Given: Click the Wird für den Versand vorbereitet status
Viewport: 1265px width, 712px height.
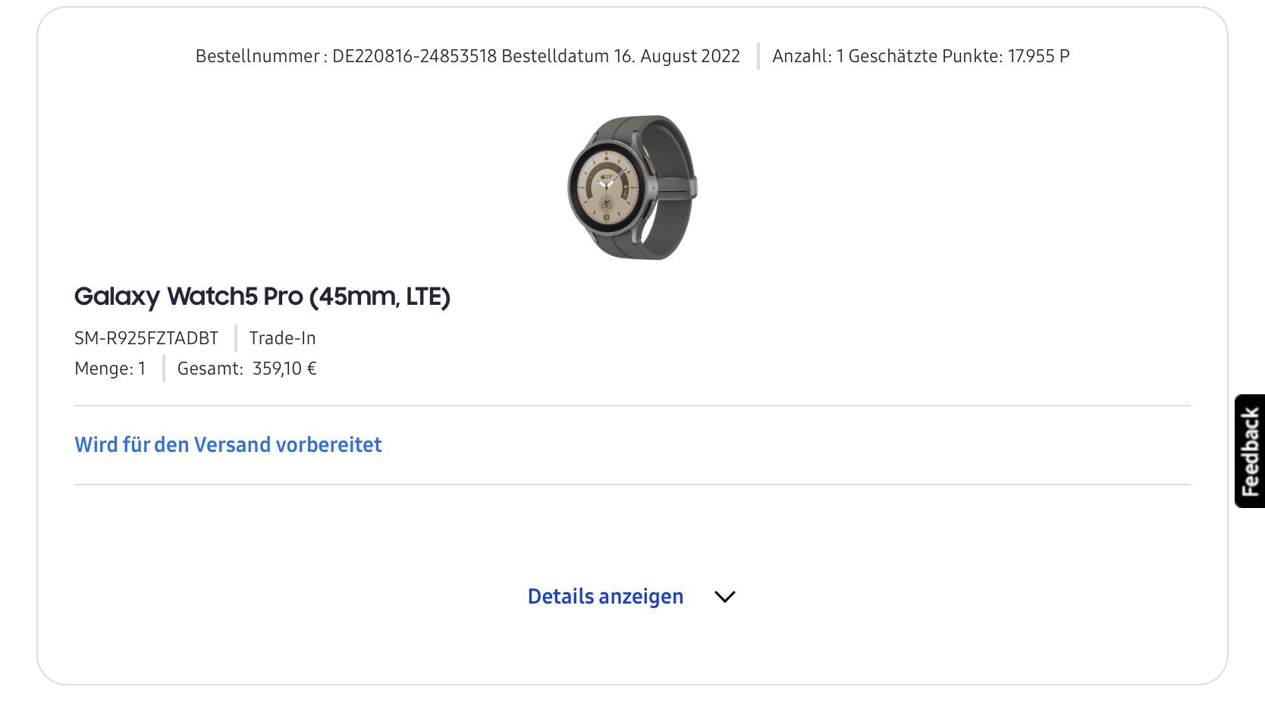Looking at the screenshot, I should [228, 444].
